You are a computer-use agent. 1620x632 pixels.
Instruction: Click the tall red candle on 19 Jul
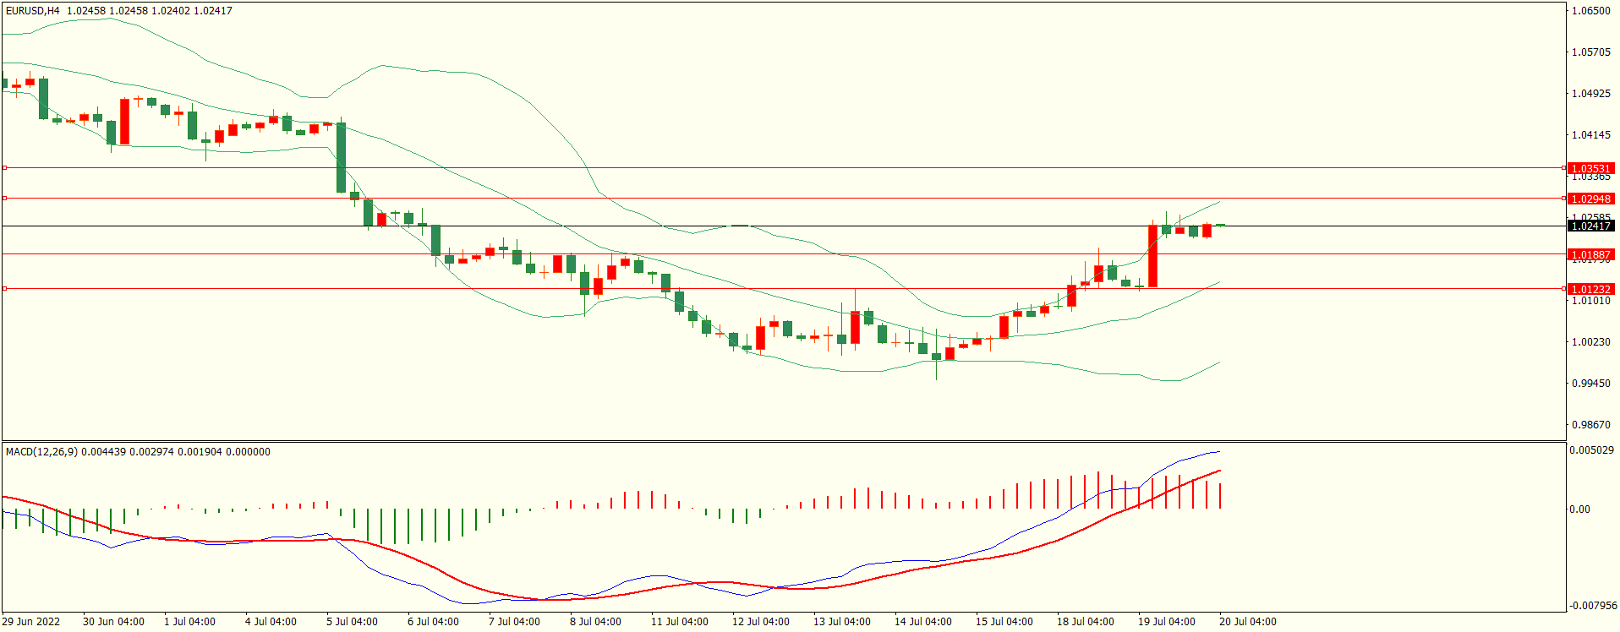click(x=1152, y=256)
